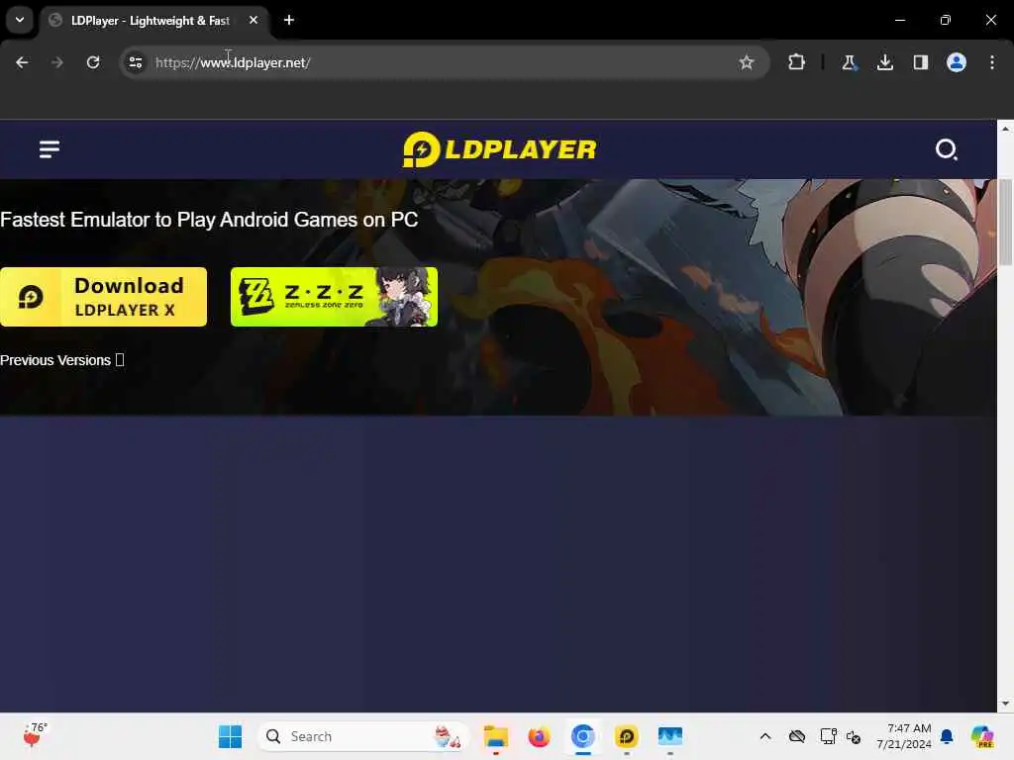The width and height of the screenshot is (1014, 760).
Task: Close the LDPlayer browser tab
Action: click(x=253, y=20)
